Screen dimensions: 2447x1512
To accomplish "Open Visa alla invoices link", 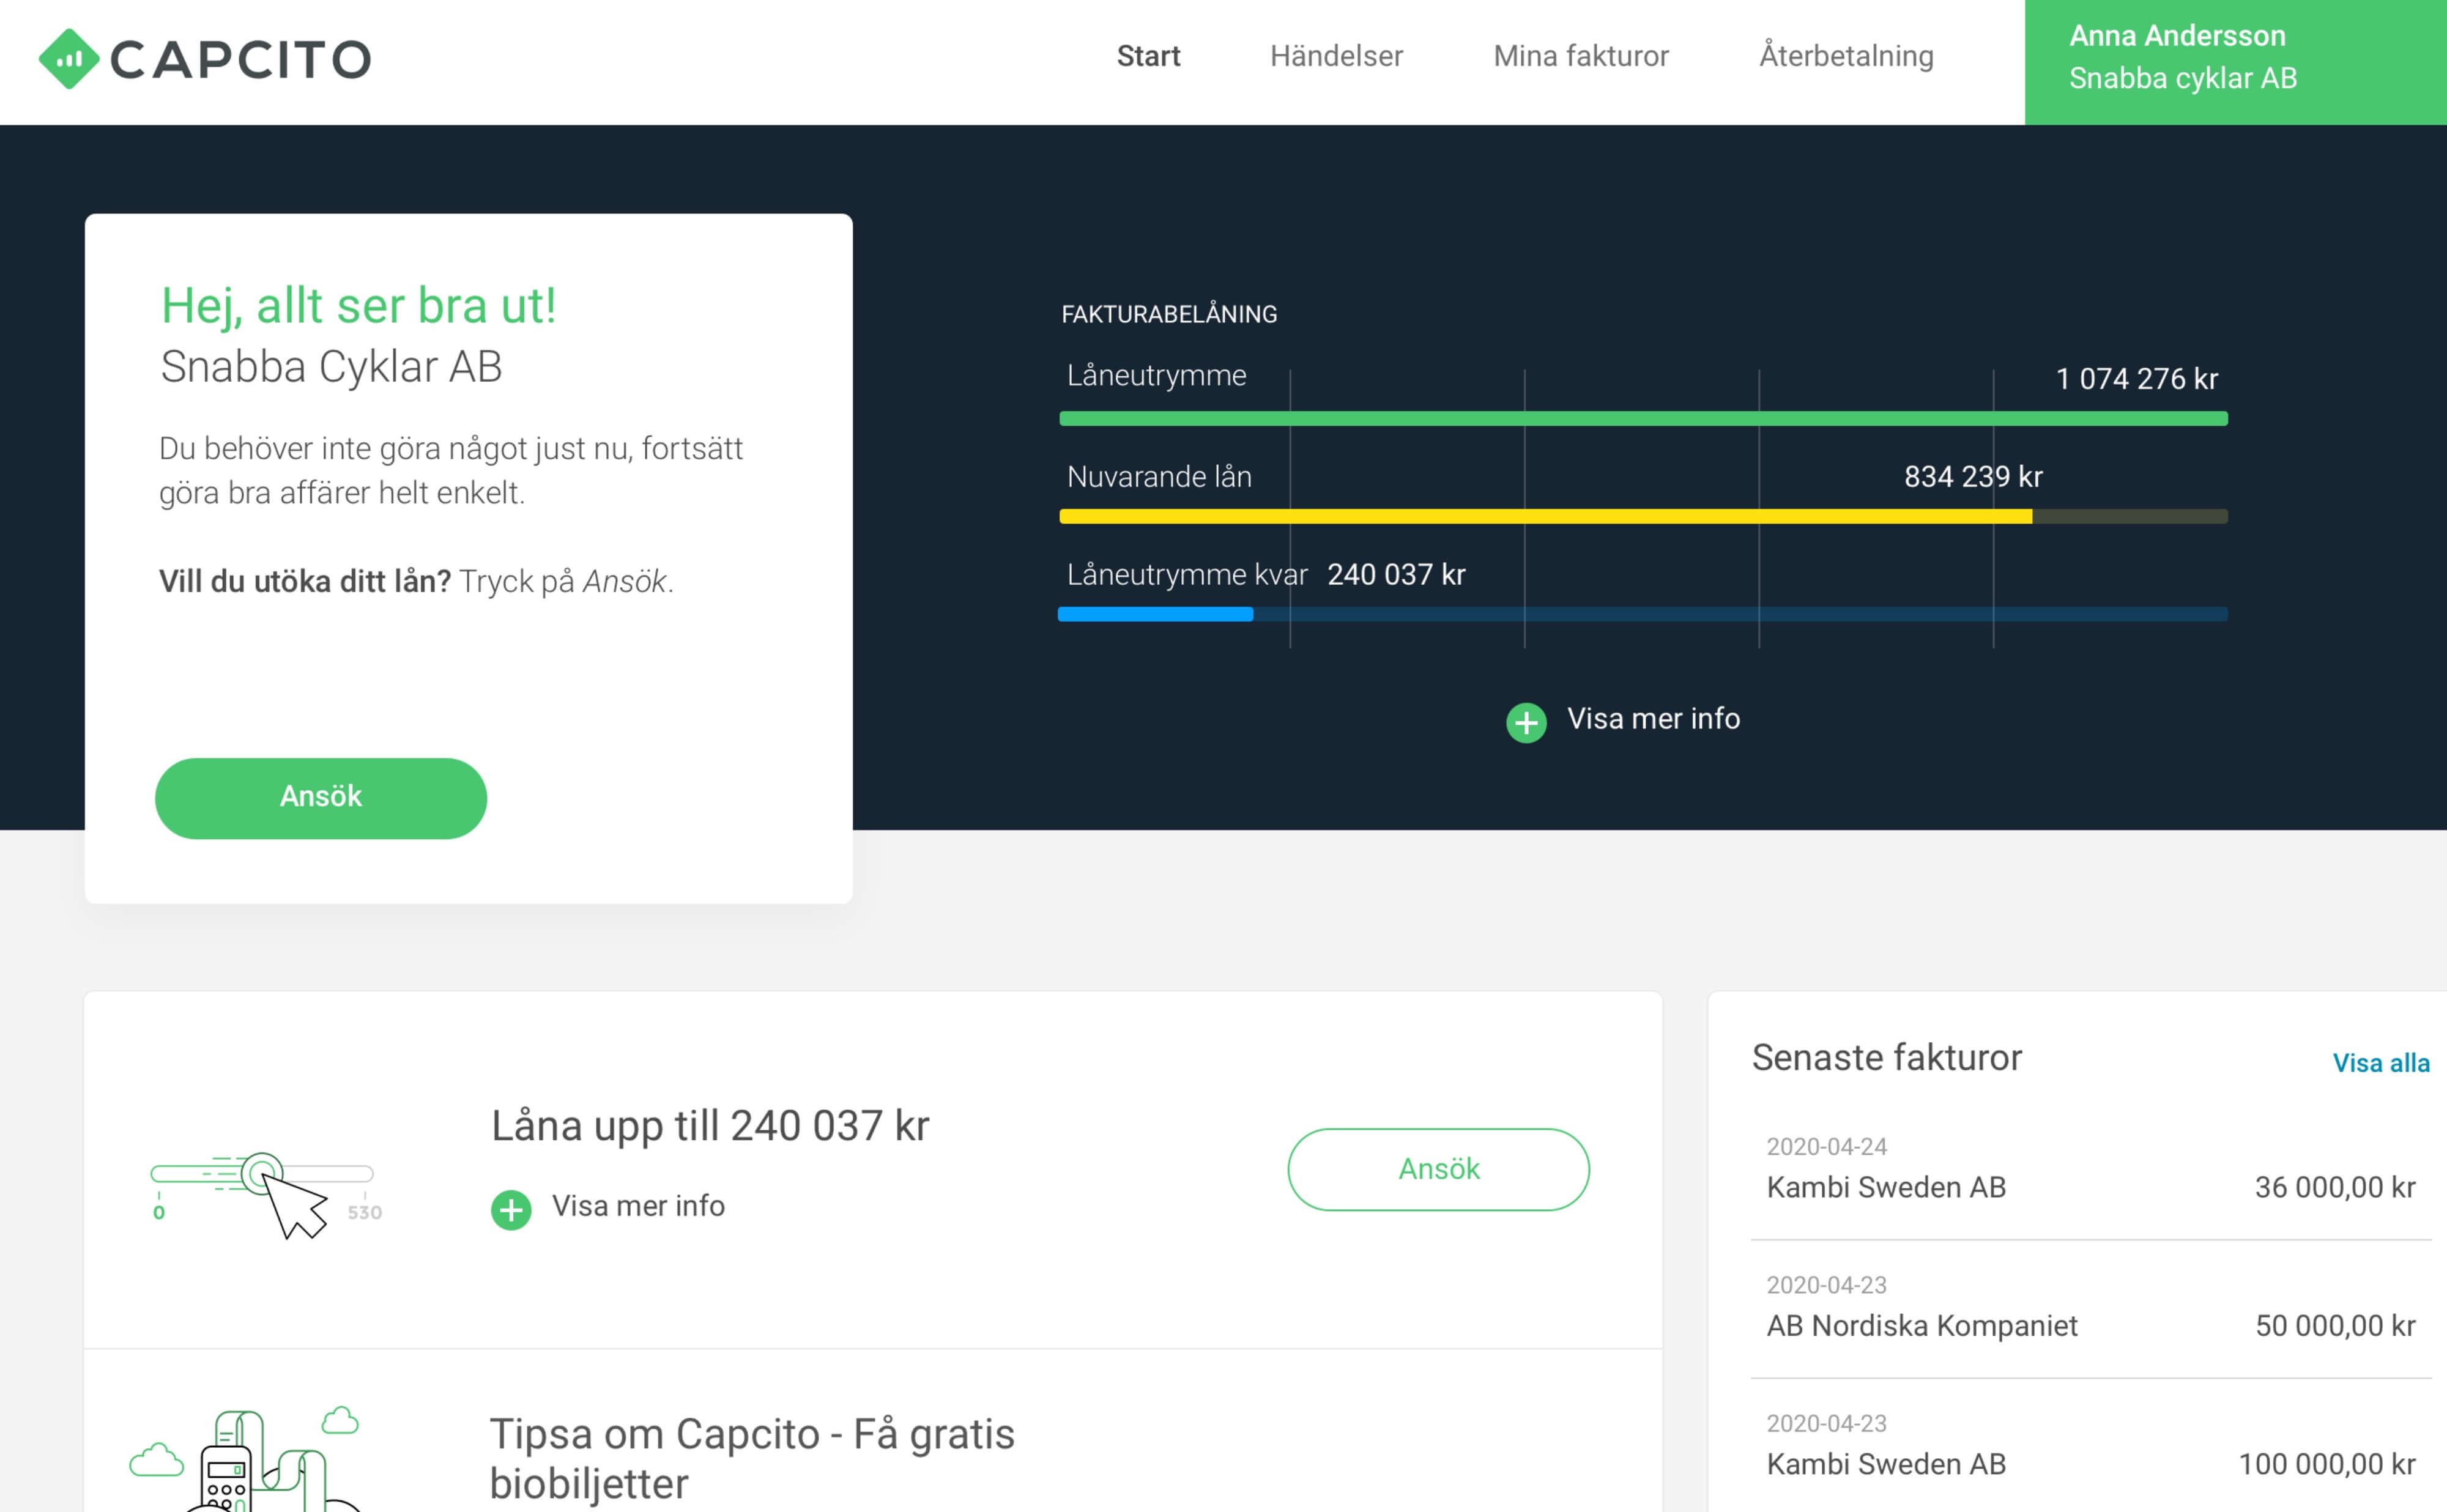I will 2381,1063.
